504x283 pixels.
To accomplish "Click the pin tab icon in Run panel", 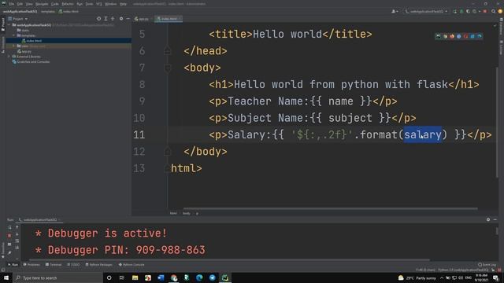I will pyautogui.click(x=9, y=253).
